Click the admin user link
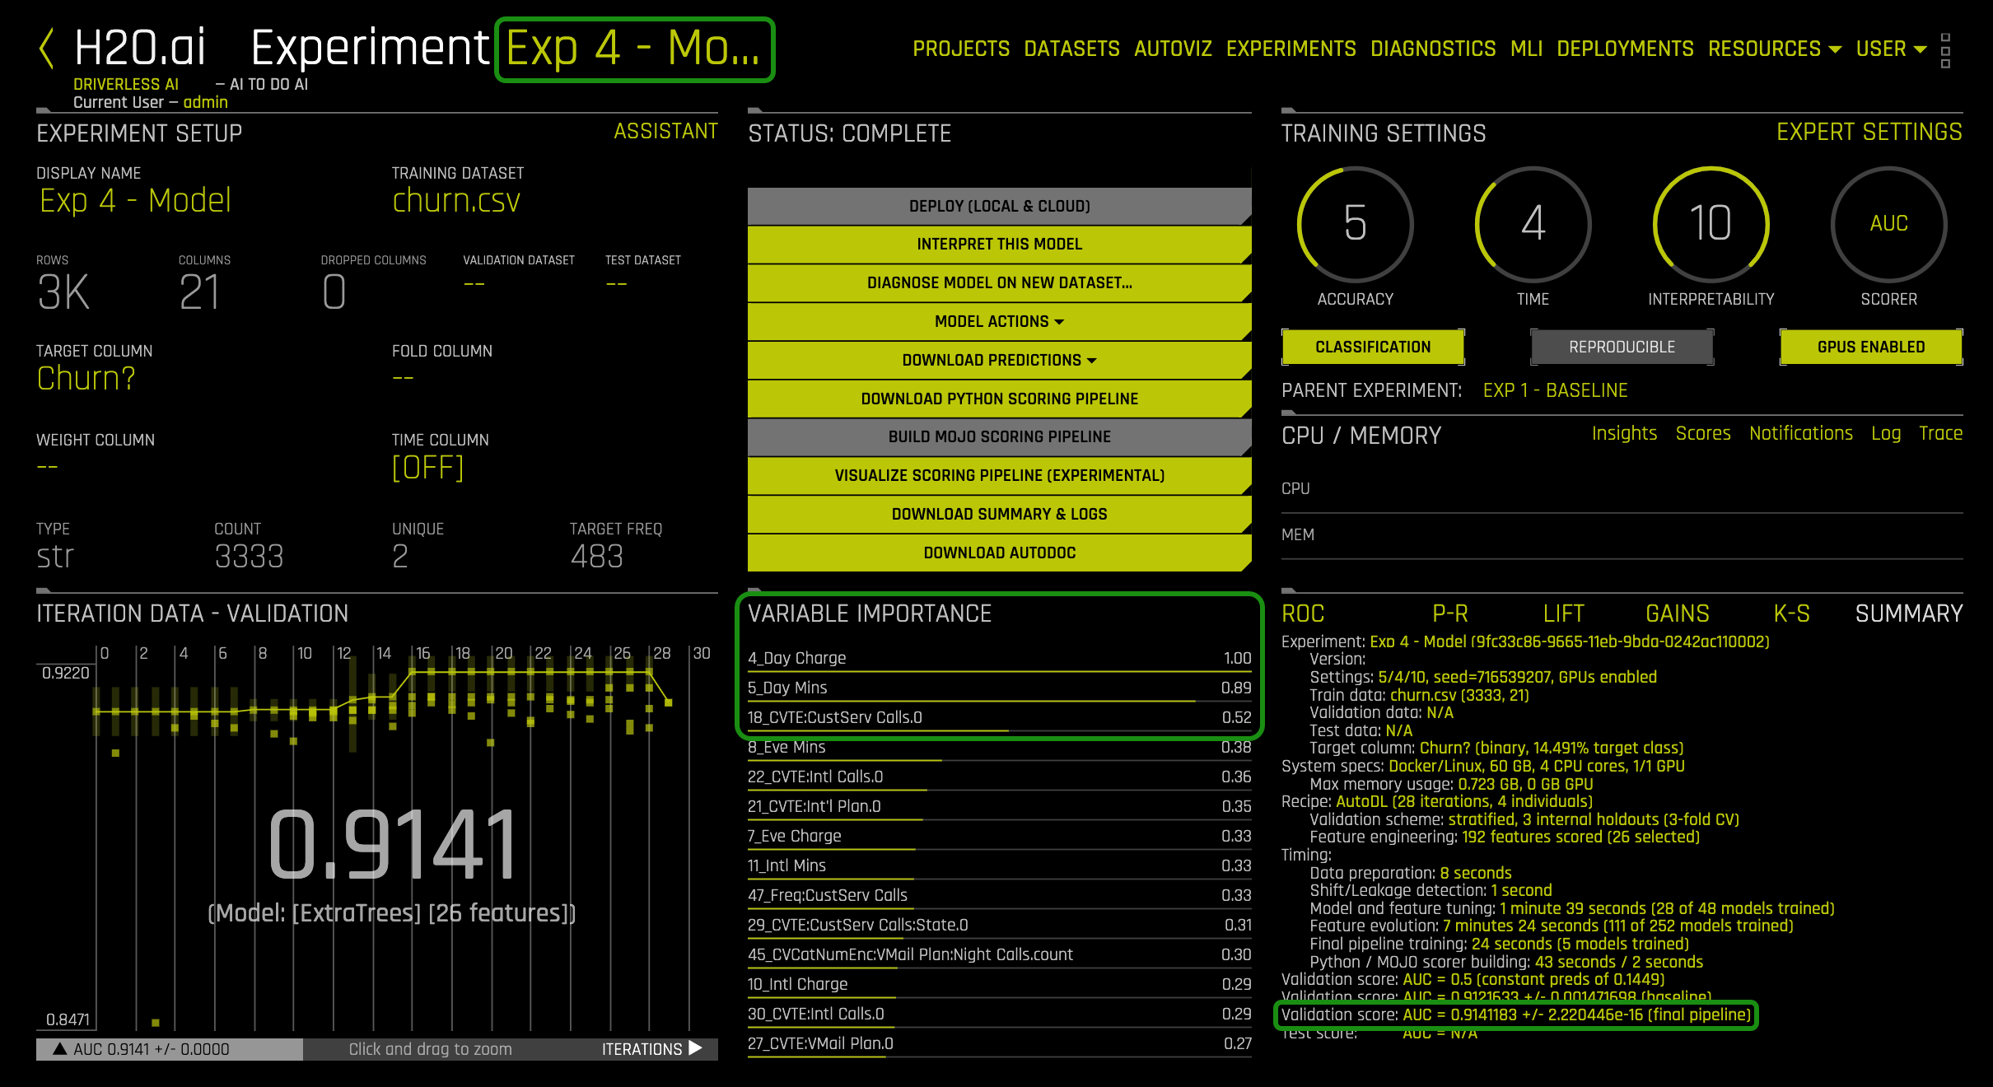 click(205, 102)
